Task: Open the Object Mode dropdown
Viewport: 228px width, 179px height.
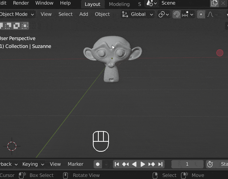Action: pyautogui.click(x=15, y=14)
